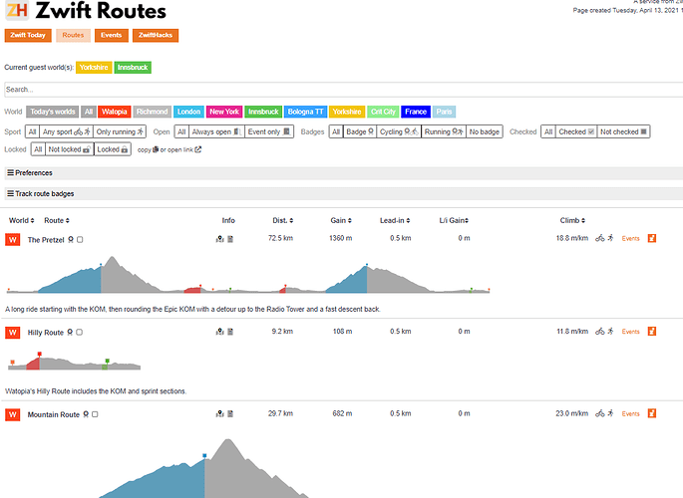Expand the Preferences section
The width and height of the screenshot is (683, 498).
[x=344, y=173]
